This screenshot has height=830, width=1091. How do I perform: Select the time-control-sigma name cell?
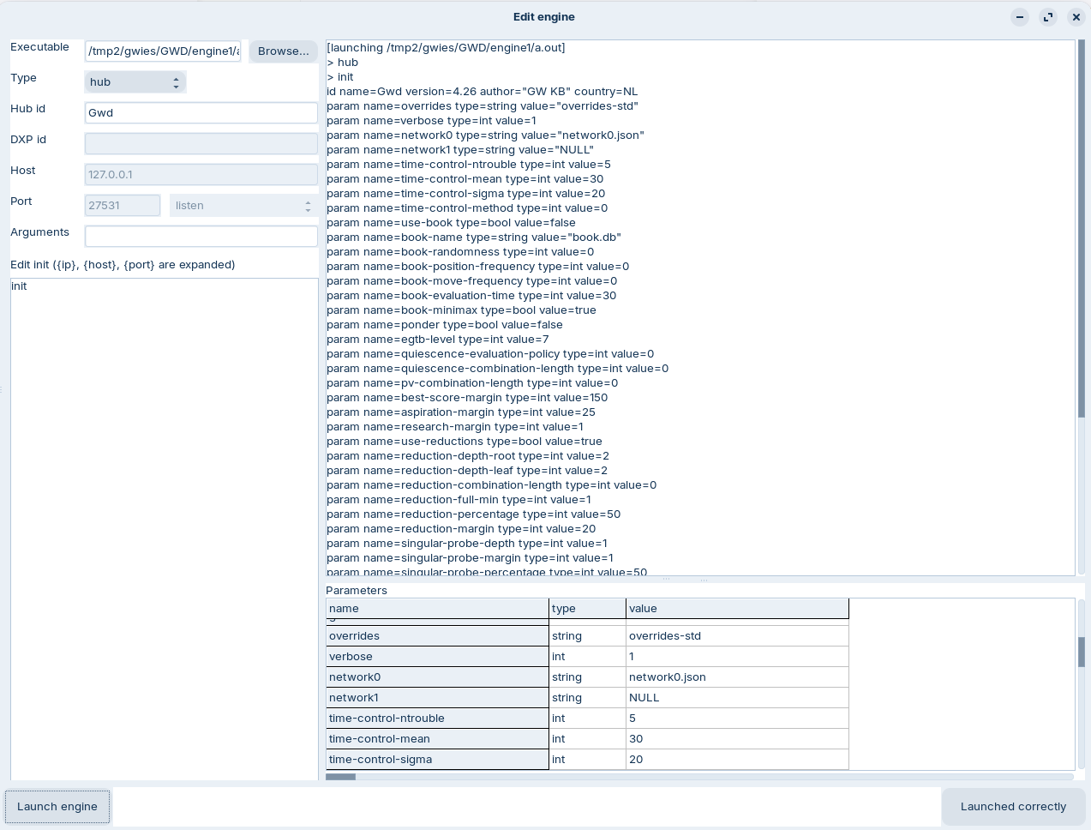click(437, 760)
